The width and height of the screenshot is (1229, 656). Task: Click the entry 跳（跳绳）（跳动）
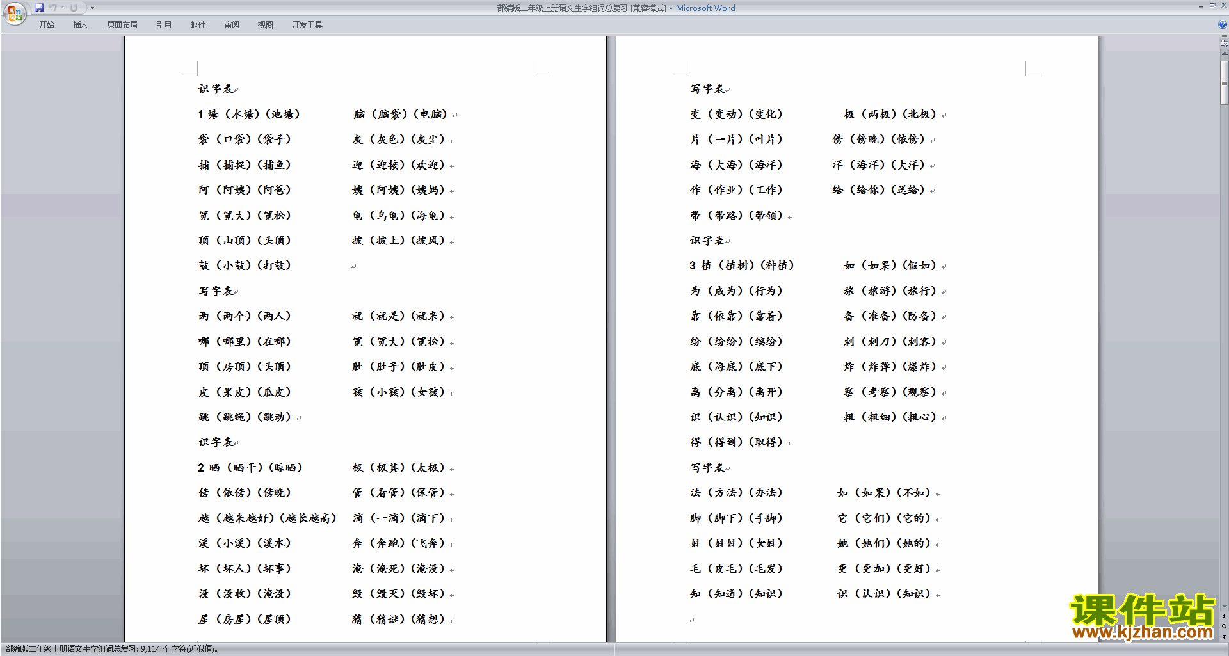coord(245,417)
